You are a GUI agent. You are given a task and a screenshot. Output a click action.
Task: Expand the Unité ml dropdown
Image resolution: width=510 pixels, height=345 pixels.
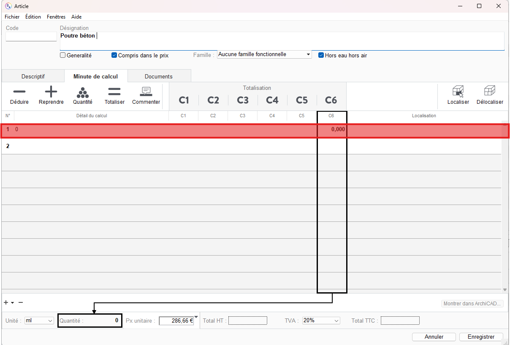coord(50,321)
